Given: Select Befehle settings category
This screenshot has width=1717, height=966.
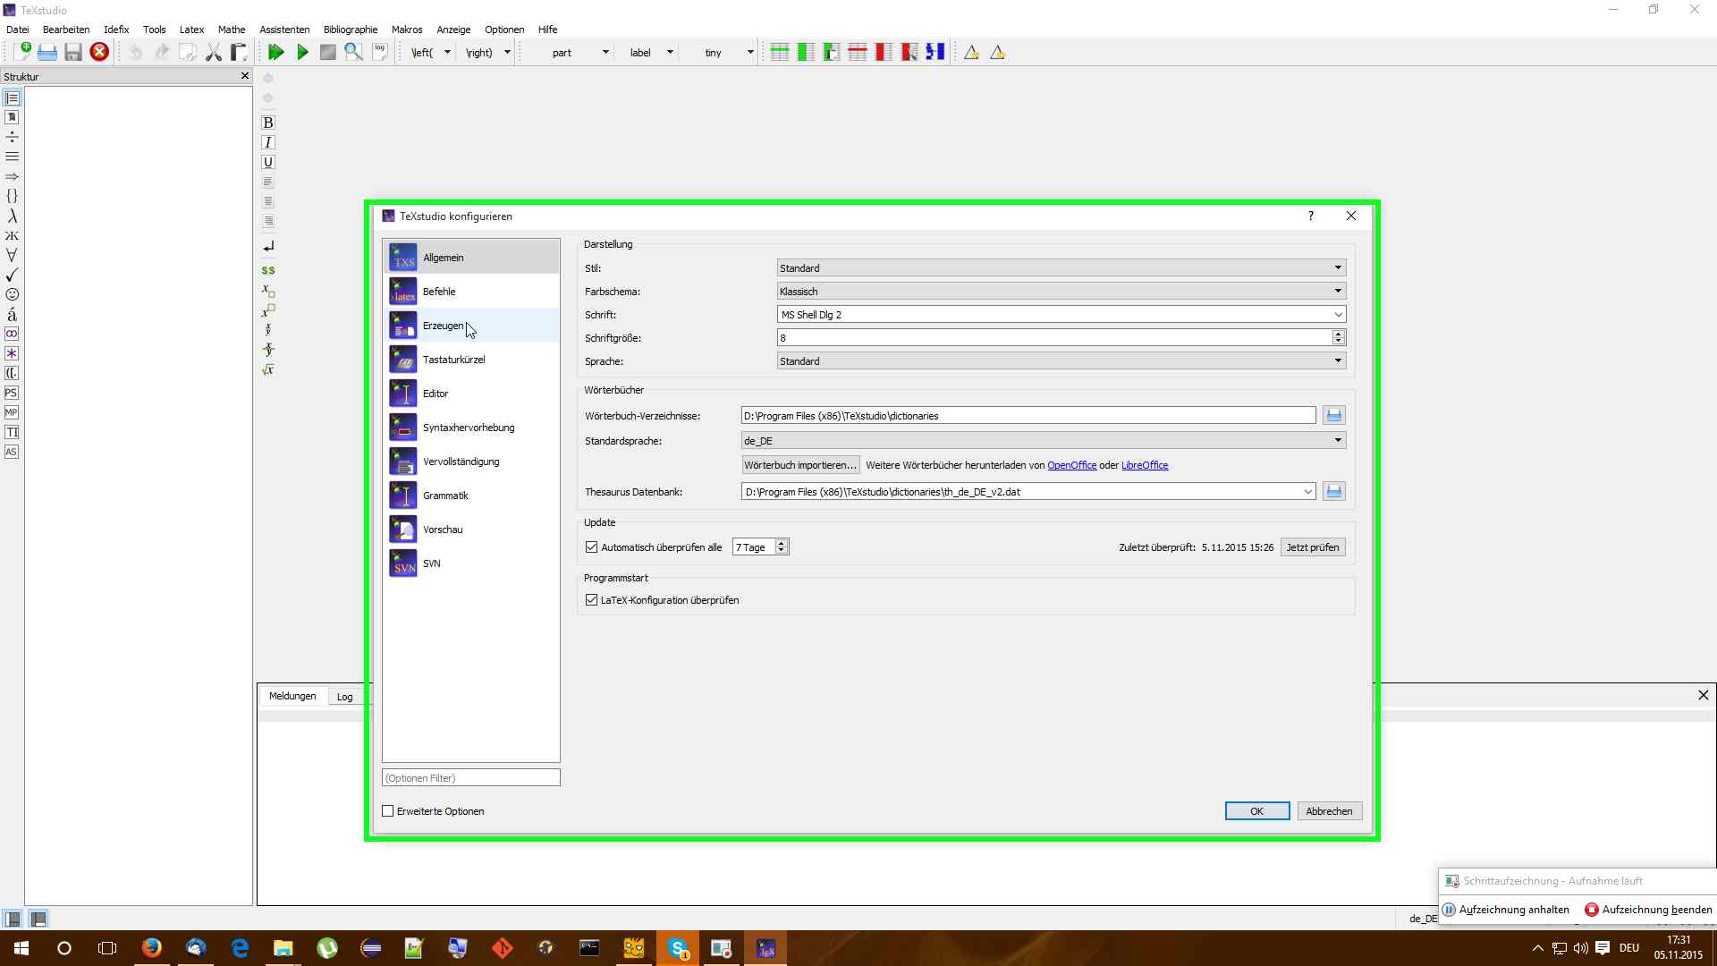Looking at the screenshot, I should click(471, 292).
